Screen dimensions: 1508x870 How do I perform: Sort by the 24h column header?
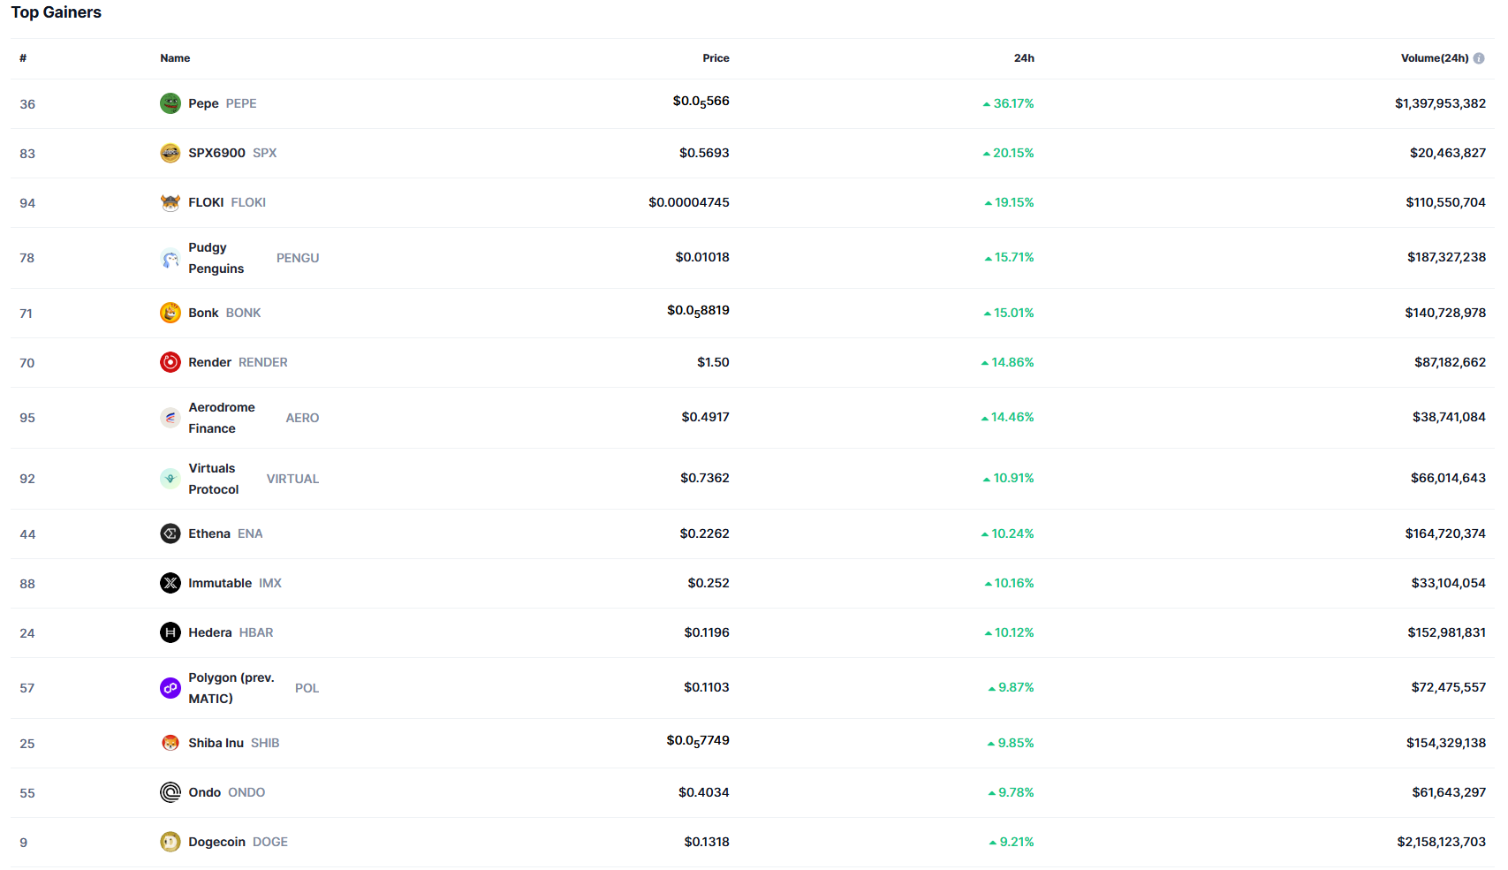point(1025,57)
